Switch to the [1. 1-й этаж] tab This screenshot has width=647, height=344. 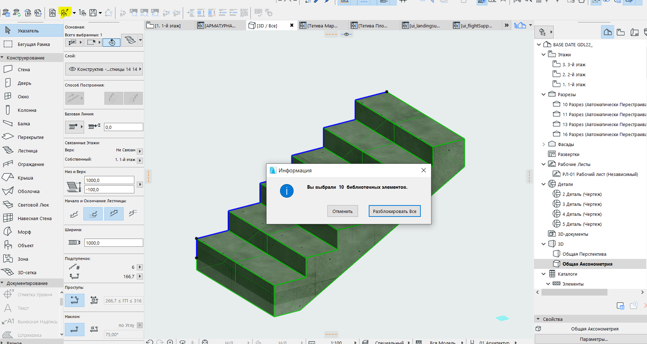169,26
